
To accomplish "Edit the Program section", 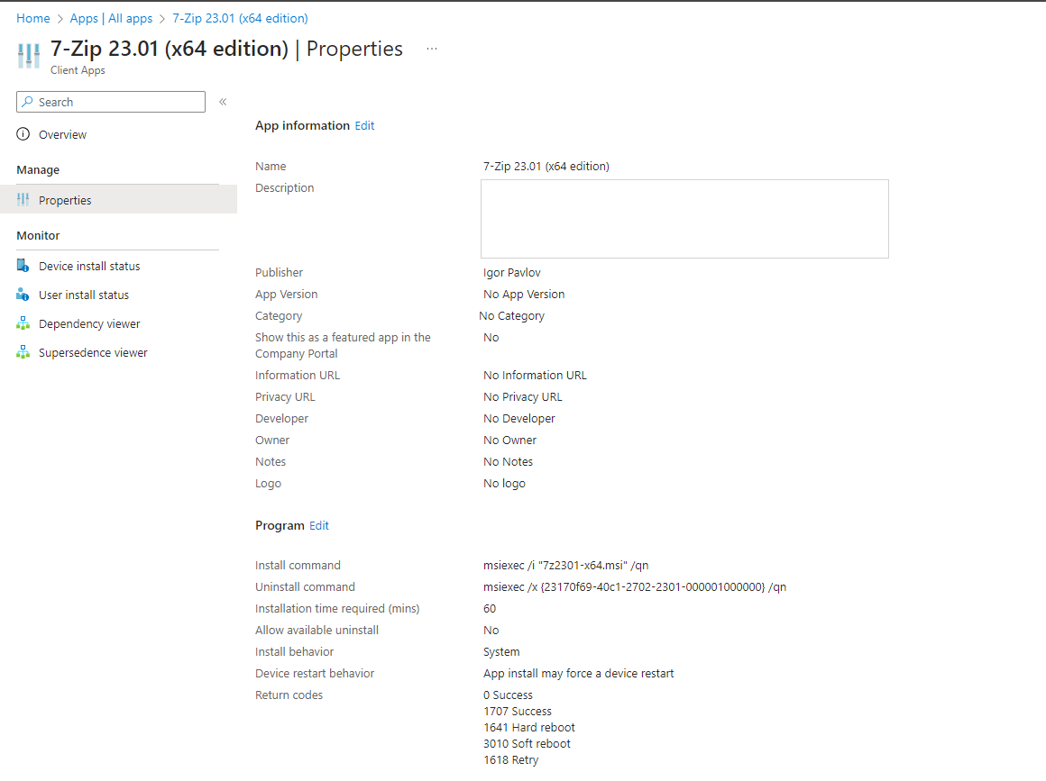I will click(319, 525).
